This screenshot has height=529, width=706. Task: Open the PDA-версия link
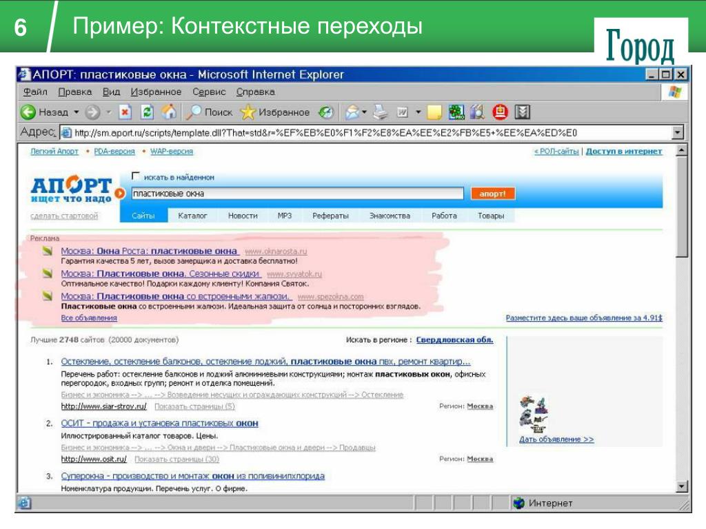pos(114,151)
